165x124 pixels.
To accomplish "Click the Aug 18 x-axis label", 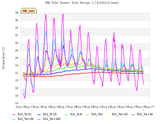I will pyautogui.click(x=72, y=107).
